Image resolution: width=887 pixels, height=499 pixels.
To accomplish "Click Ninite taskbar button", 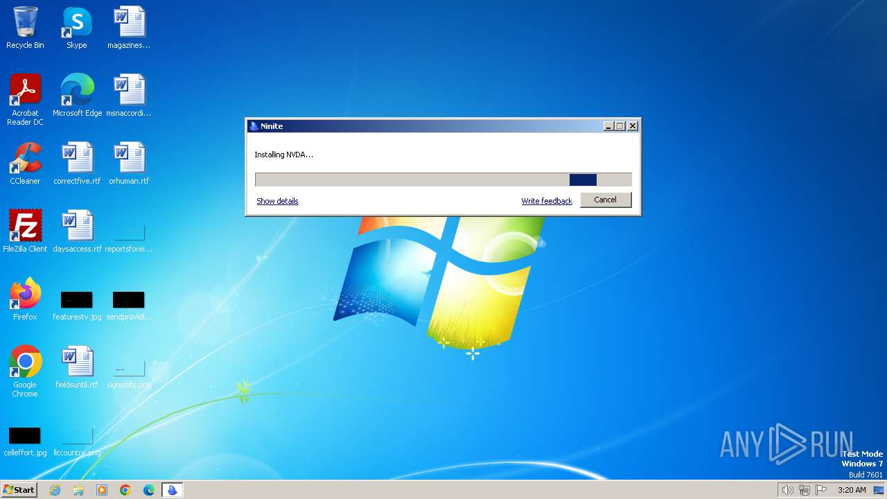I will pos(172,490).
